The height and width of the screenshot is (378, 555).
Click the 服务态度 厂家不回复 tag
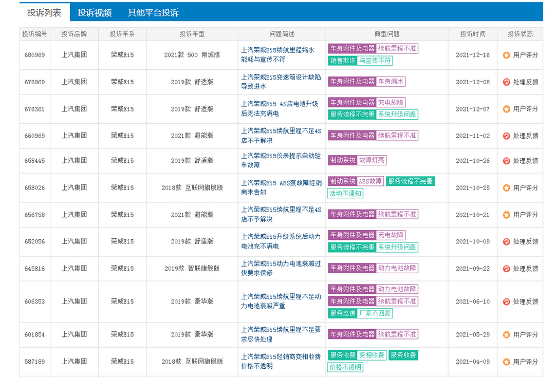point(360,313)
